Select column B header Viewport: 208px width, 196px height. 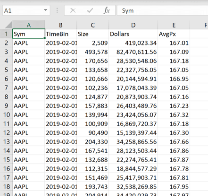tap(61, 25)
